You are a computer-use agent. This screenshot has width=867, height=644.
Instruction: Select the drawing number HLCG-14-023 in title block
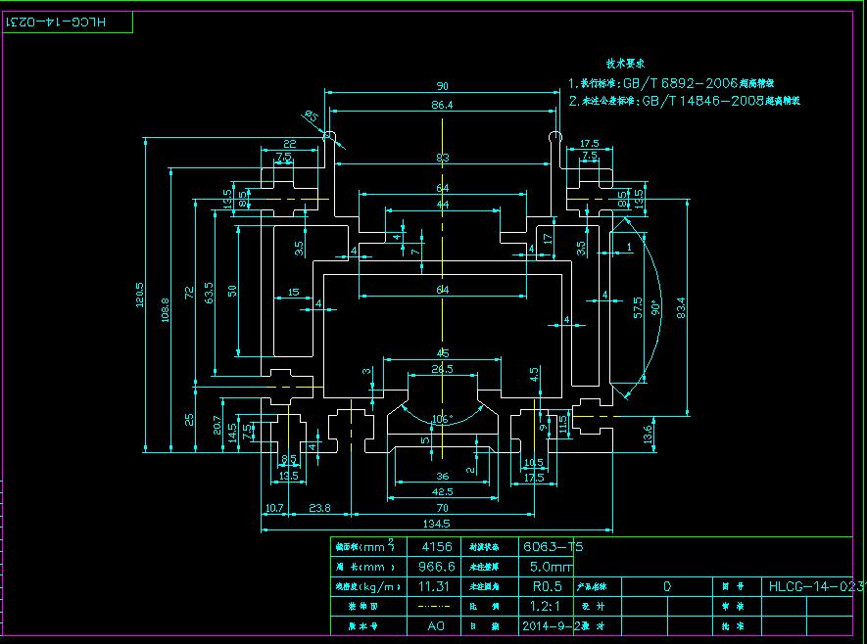[816, 586]
